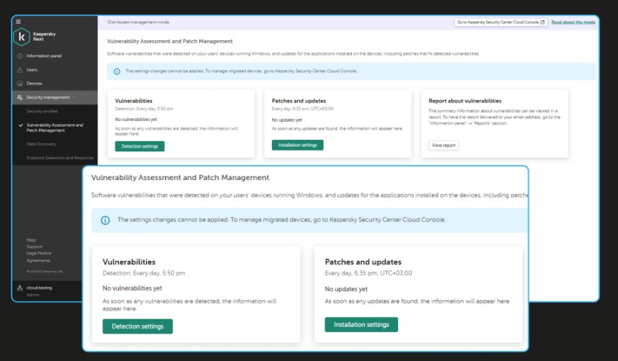This screenshot has height=361, width=618.
Task: Open the hamburger menu in the sidebar
Action: coord(18,22)
